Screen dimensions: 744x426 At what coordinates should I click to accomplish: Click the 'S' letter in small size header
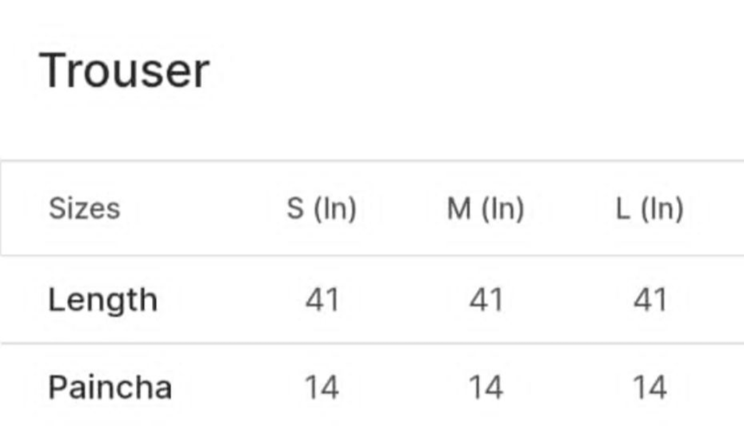295,208
